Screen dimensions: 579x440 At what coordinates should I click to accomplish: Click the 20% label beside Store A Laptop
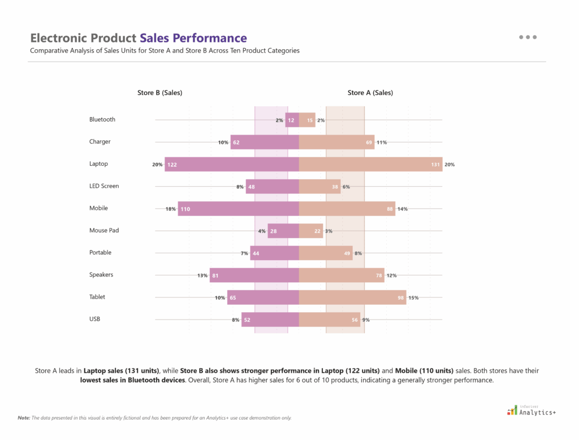tap(450, 165)
